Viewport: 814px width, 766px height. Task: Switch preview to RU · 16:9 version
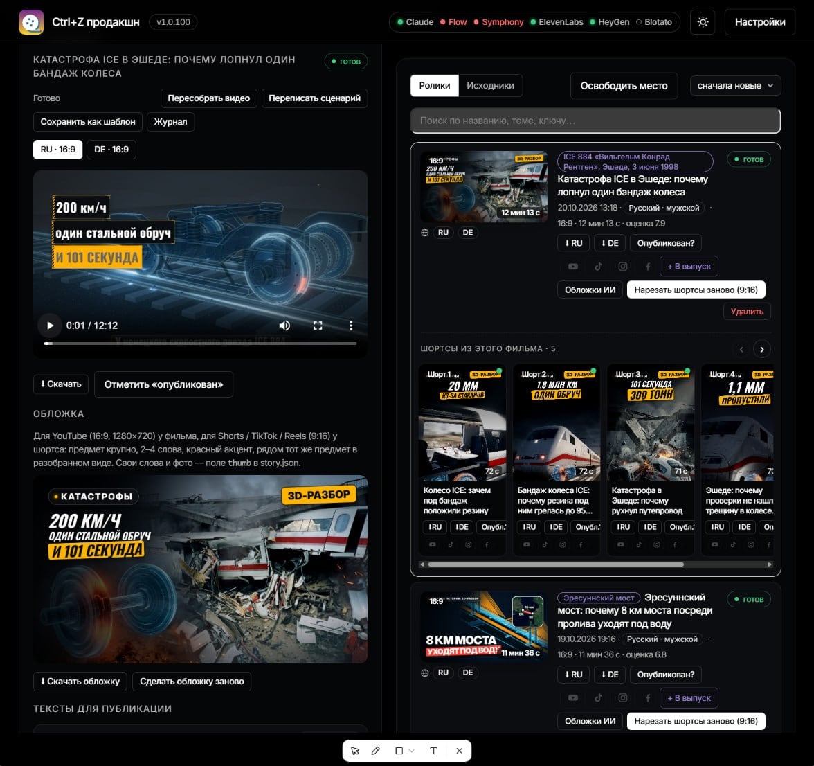(x=57, y=150)
